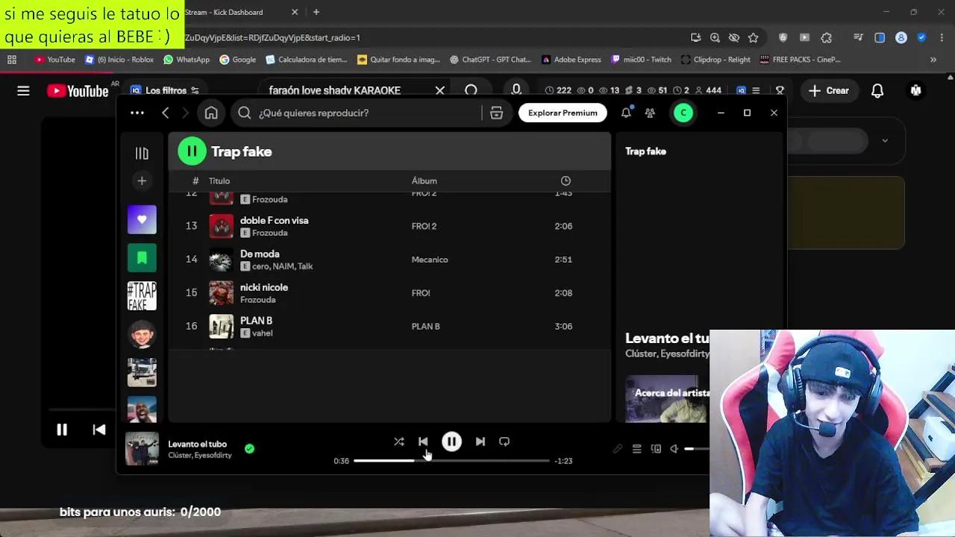
Task: Seek along the Spotify song progress bar
Action: [451, 461]
